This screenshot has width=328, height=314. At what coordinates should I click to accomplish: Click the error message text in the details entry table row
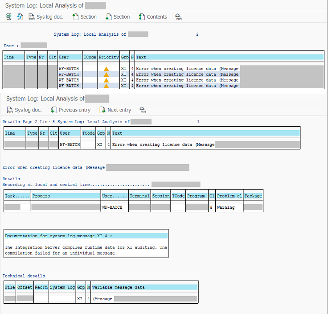pos(164,145)
